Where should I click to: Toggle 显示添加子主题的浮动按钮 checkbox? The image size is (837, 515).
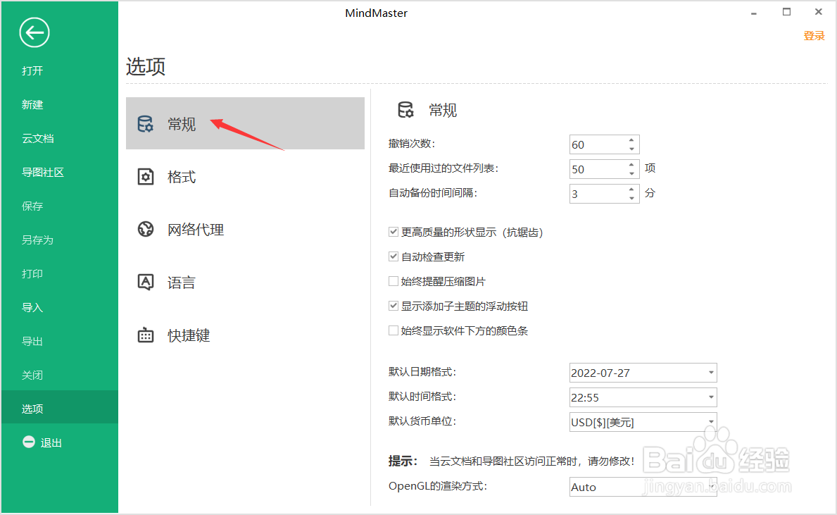(394, 306)
